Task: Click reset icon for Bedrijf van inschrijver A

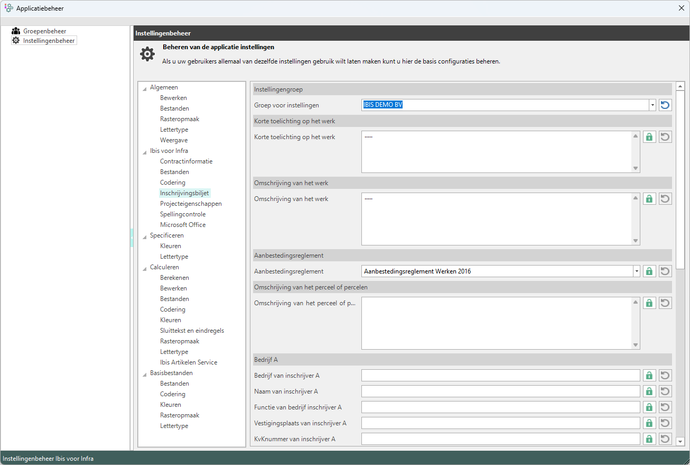Action: click(x=665, y=376)
